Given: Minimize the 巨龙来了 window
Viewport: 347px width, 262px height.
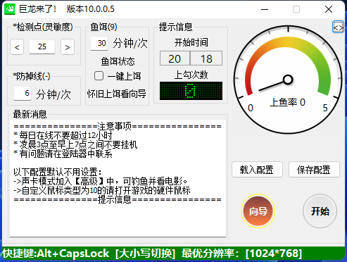Looking at the screenshot, I should click(265, 9).
